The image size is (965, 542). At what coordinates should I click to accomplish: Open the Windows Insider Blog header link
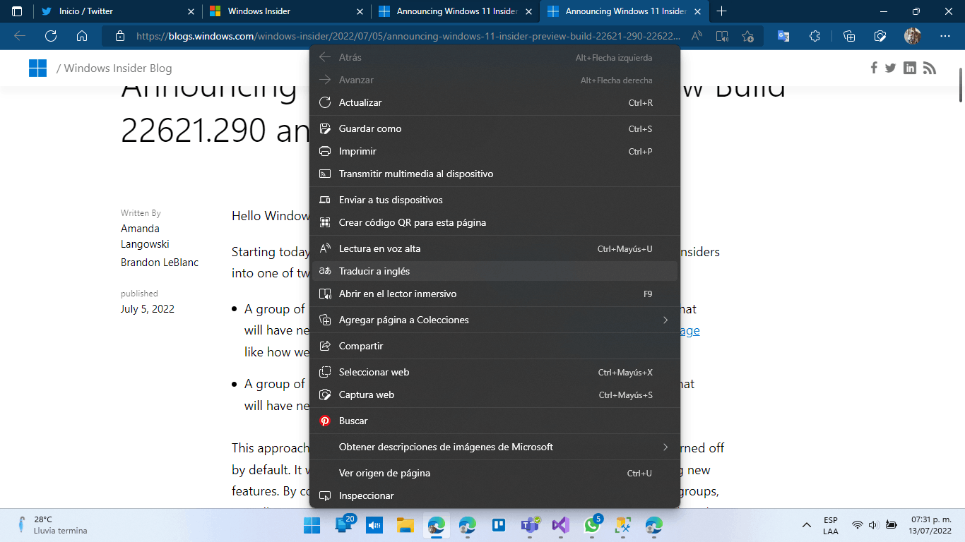point(117,68)
